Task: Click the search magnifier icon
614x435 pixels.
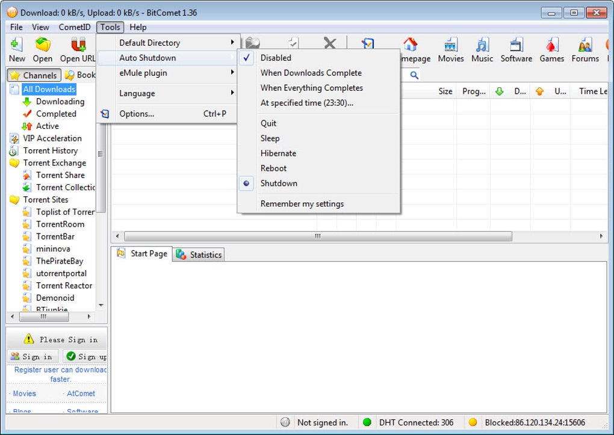Action: coord(414,75)
